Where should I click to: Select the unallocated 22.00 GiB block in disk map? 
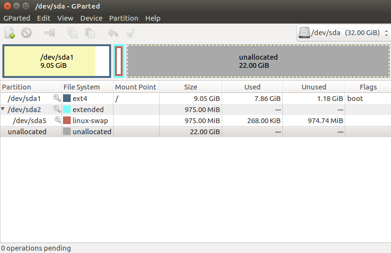tap(258, 61)
